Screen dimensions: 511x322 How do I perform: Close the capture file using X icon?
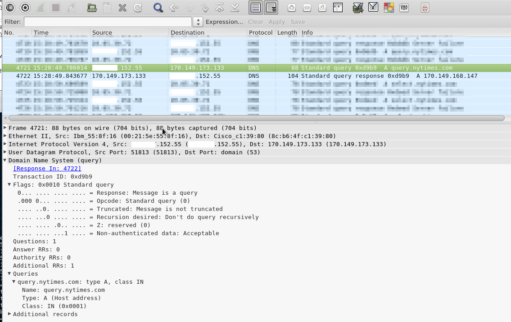pyautogui.click(x=122, y=8)
